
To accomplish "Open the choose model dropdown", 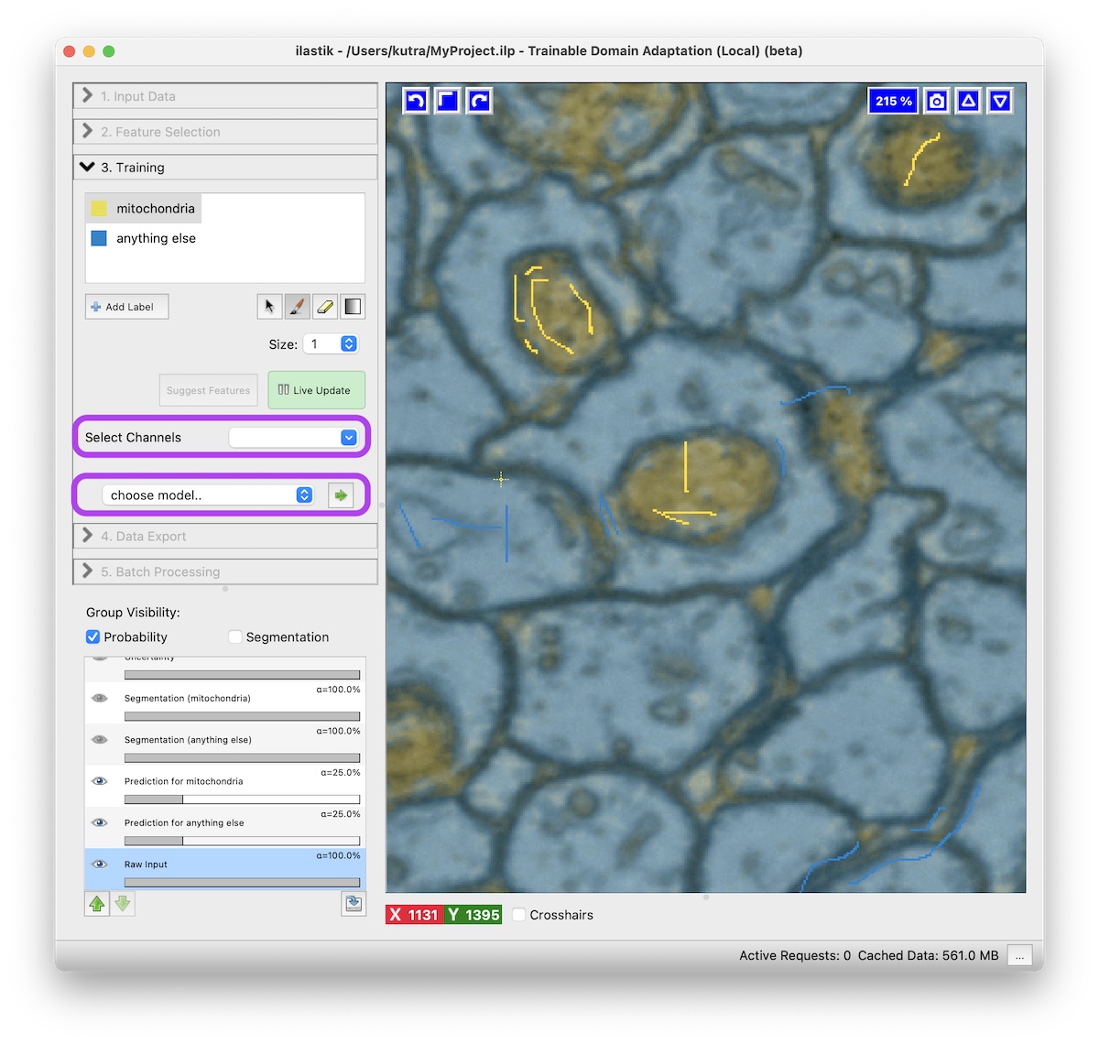I will click(208, 495).
